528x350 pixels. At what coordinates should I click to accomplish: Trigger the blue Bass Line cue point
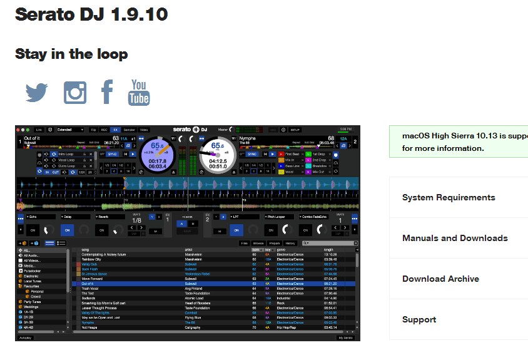[x=281, y=166]
